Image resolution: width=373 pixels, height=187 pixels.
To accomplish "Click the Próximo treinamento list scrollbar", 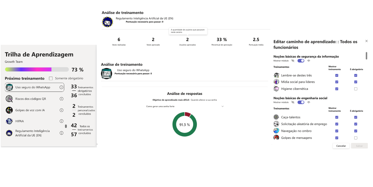I will [66, 126].
